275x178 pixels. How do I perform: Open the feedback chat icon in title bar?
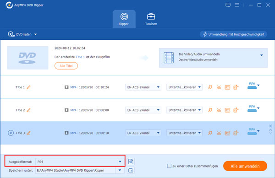pyautogui.click(x=228, y=5)
